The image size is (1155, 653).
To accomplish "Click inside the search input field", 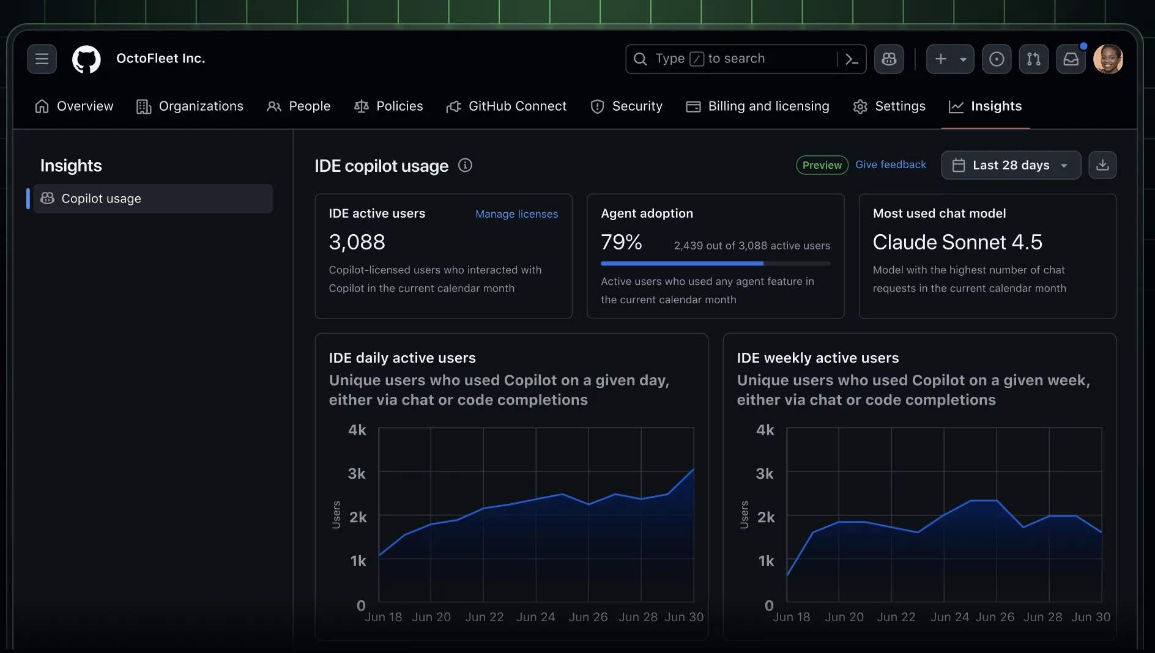I will pos(734,59).
